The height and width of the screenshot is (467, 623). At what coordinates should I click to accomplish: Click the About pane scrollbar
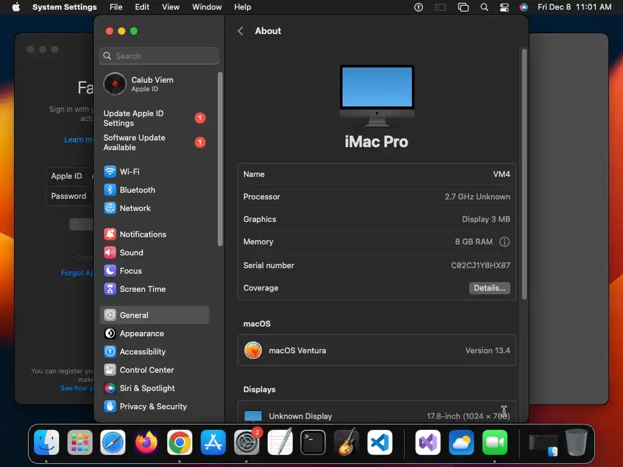pos(524,174)
